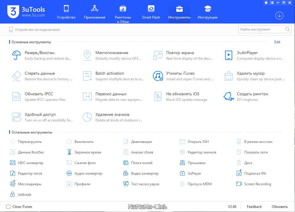Open Сжатие фото
The height and width of the screenshot is (212, 295).
[x=81, y=163]
